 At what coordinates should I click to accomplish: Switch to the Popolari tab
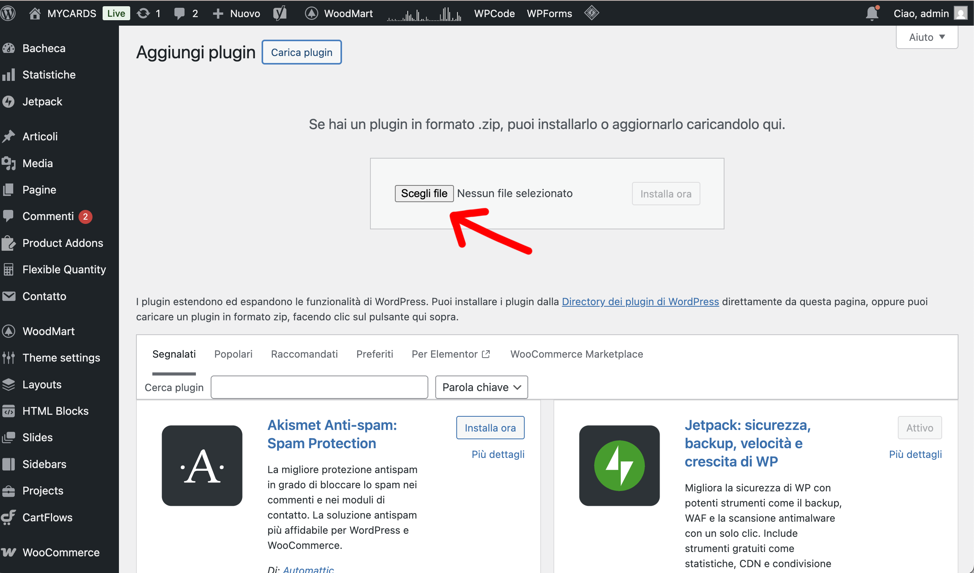[x=233, y=354]
